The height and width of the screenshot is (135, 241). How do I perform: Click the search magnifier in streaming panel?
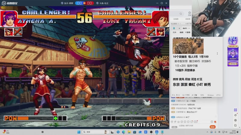point(181,14)
